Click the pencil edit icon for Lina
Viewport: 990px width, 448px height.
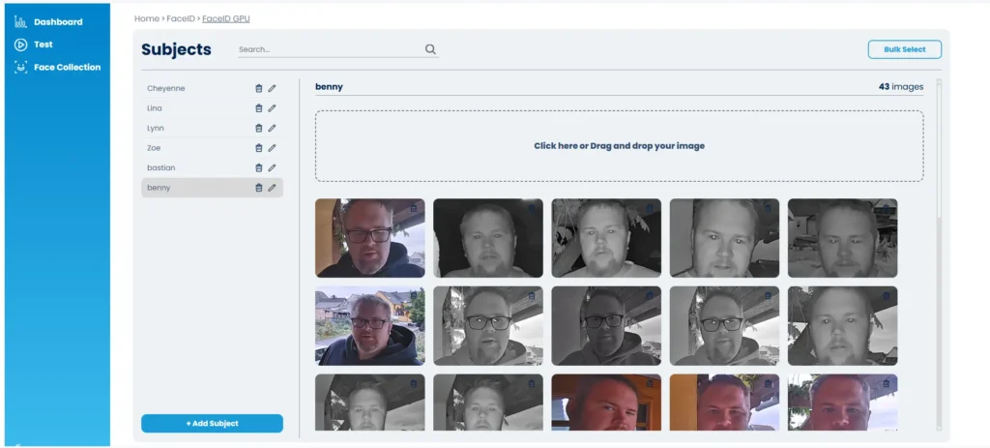[272, 108]
